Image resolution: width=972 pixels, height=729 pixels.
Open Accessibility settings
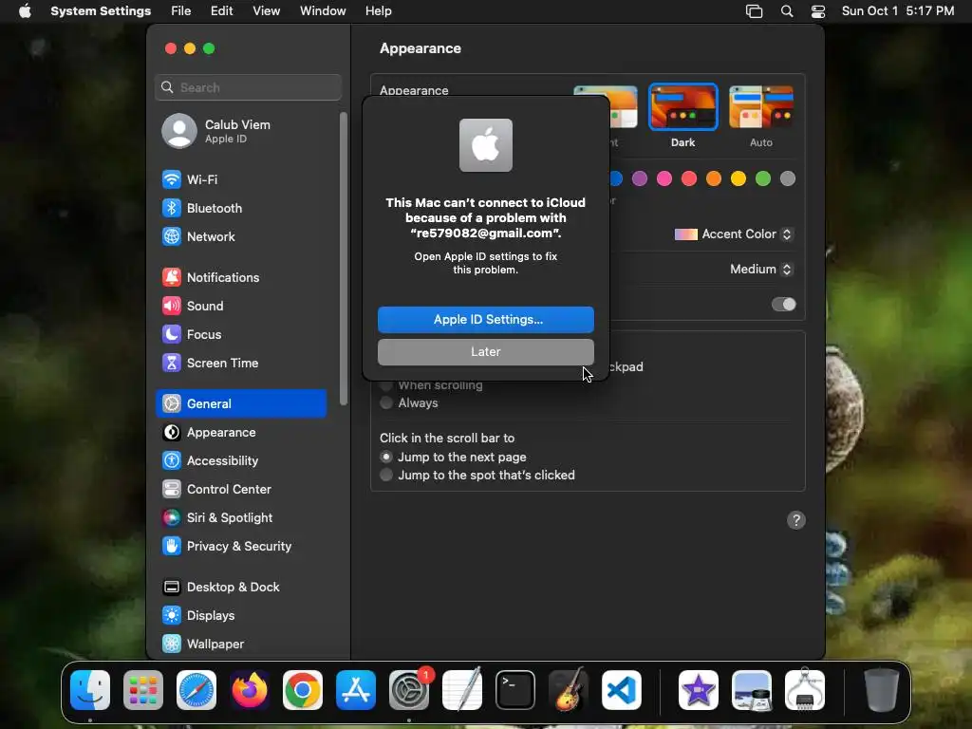(x=240, y=461)
